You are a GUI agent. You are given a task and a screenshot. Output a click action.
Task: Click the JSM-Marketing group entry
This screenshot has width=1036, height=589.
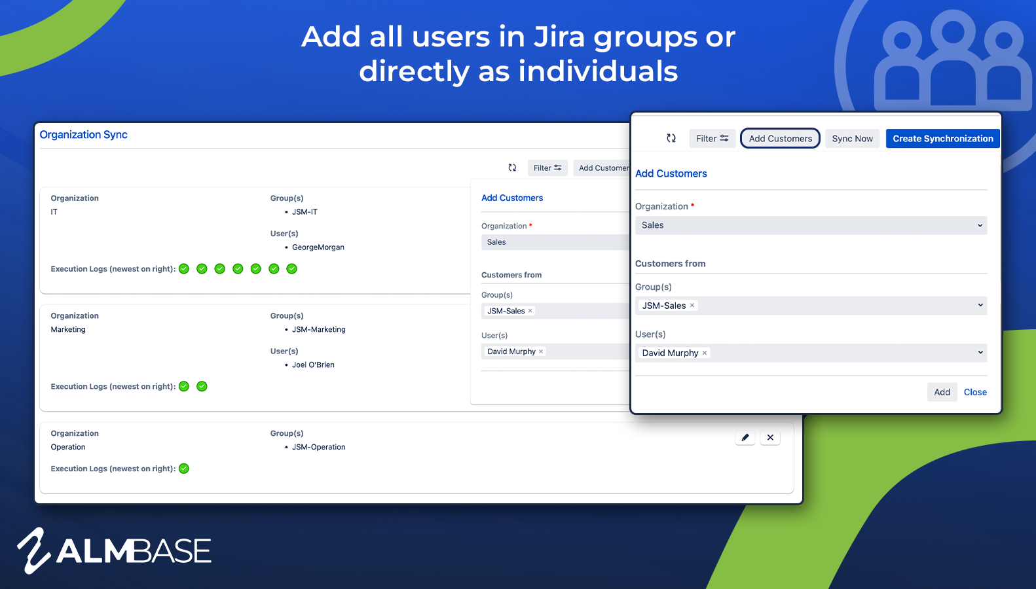point(319,330)
